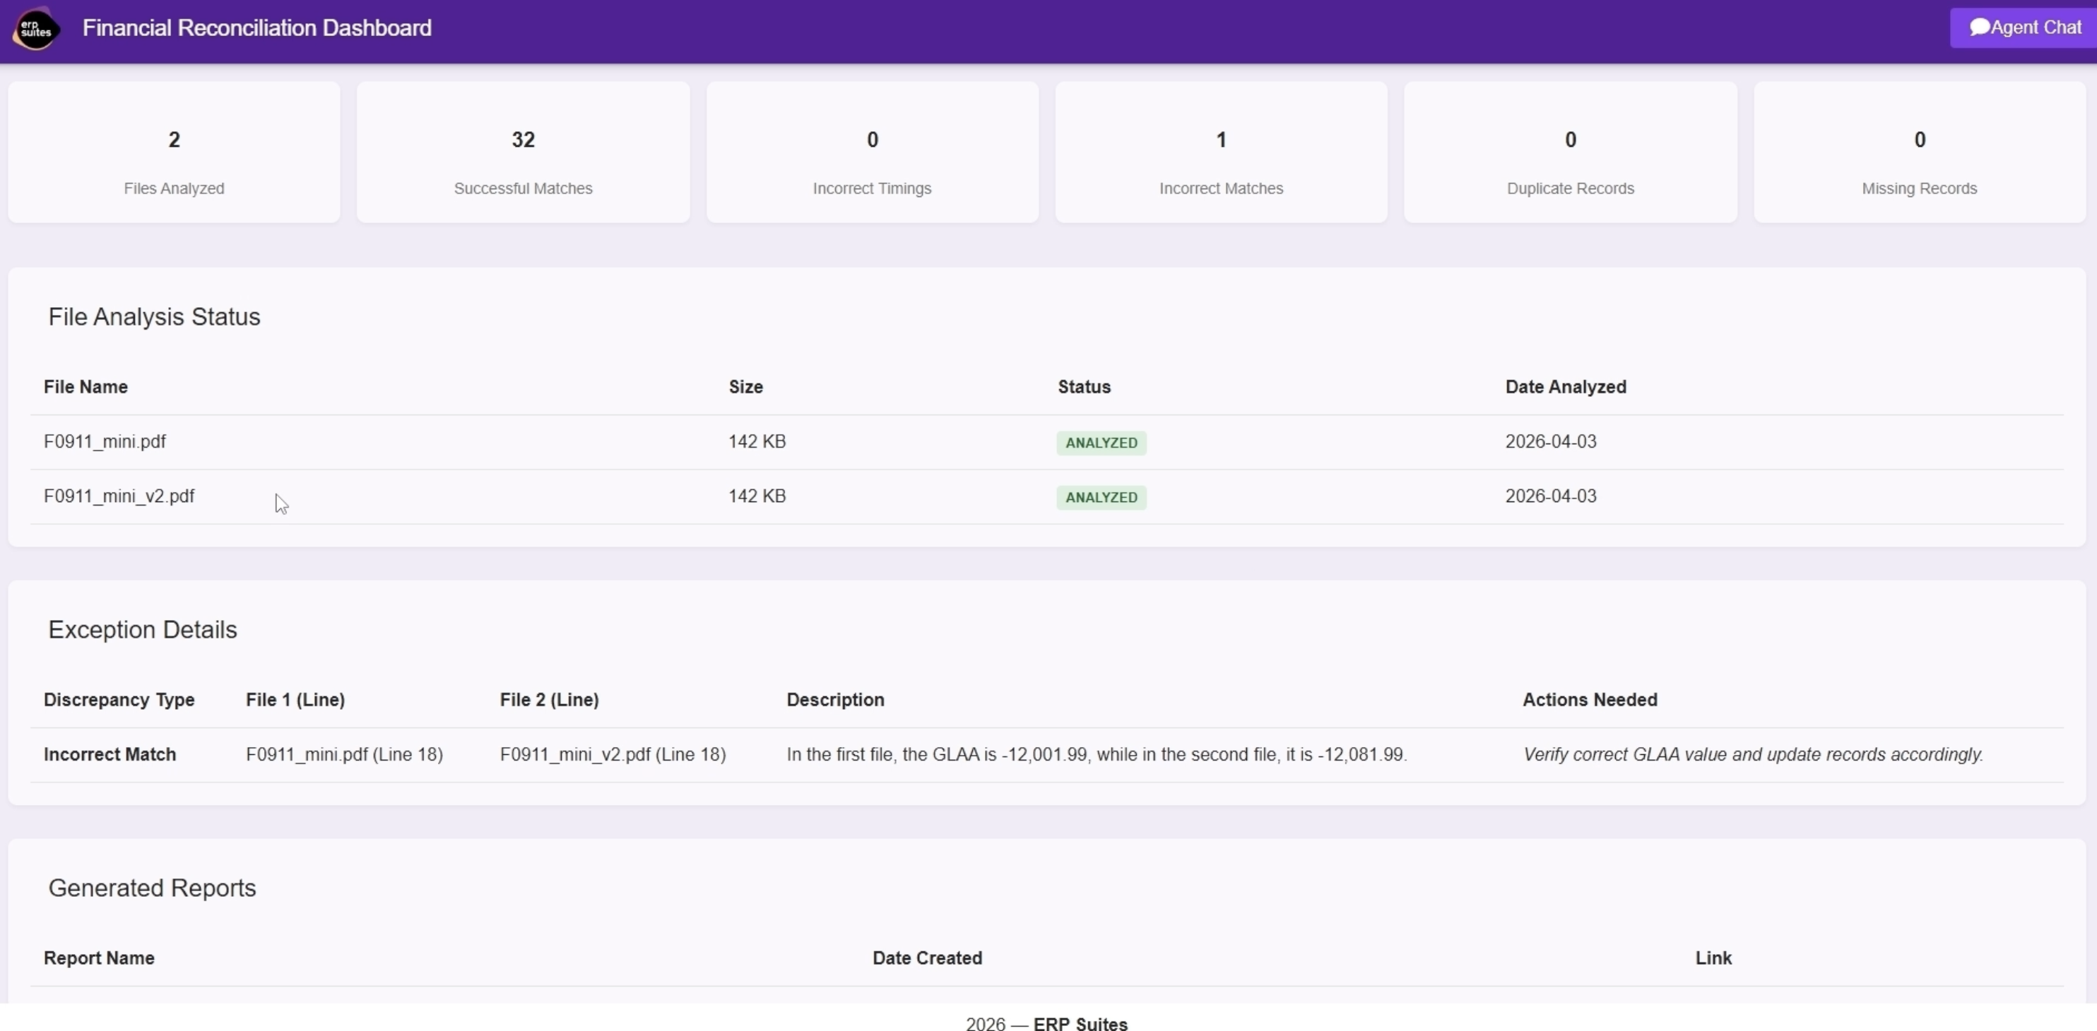Screen dimensions: 2097x1031
Task: Select the Files Analyzed stat card
Action: 173,151
